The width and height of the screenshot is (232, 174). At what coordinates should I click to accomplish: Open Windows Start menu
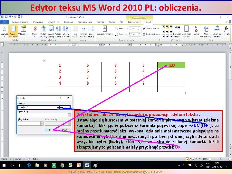point(4,165)
